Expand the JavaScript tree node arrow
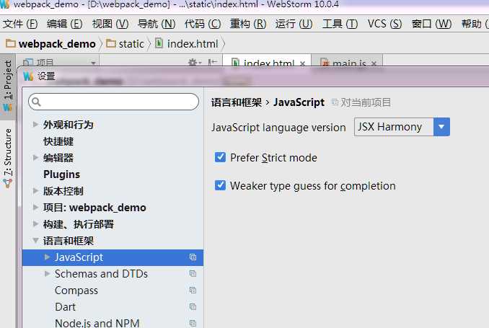 47,257
